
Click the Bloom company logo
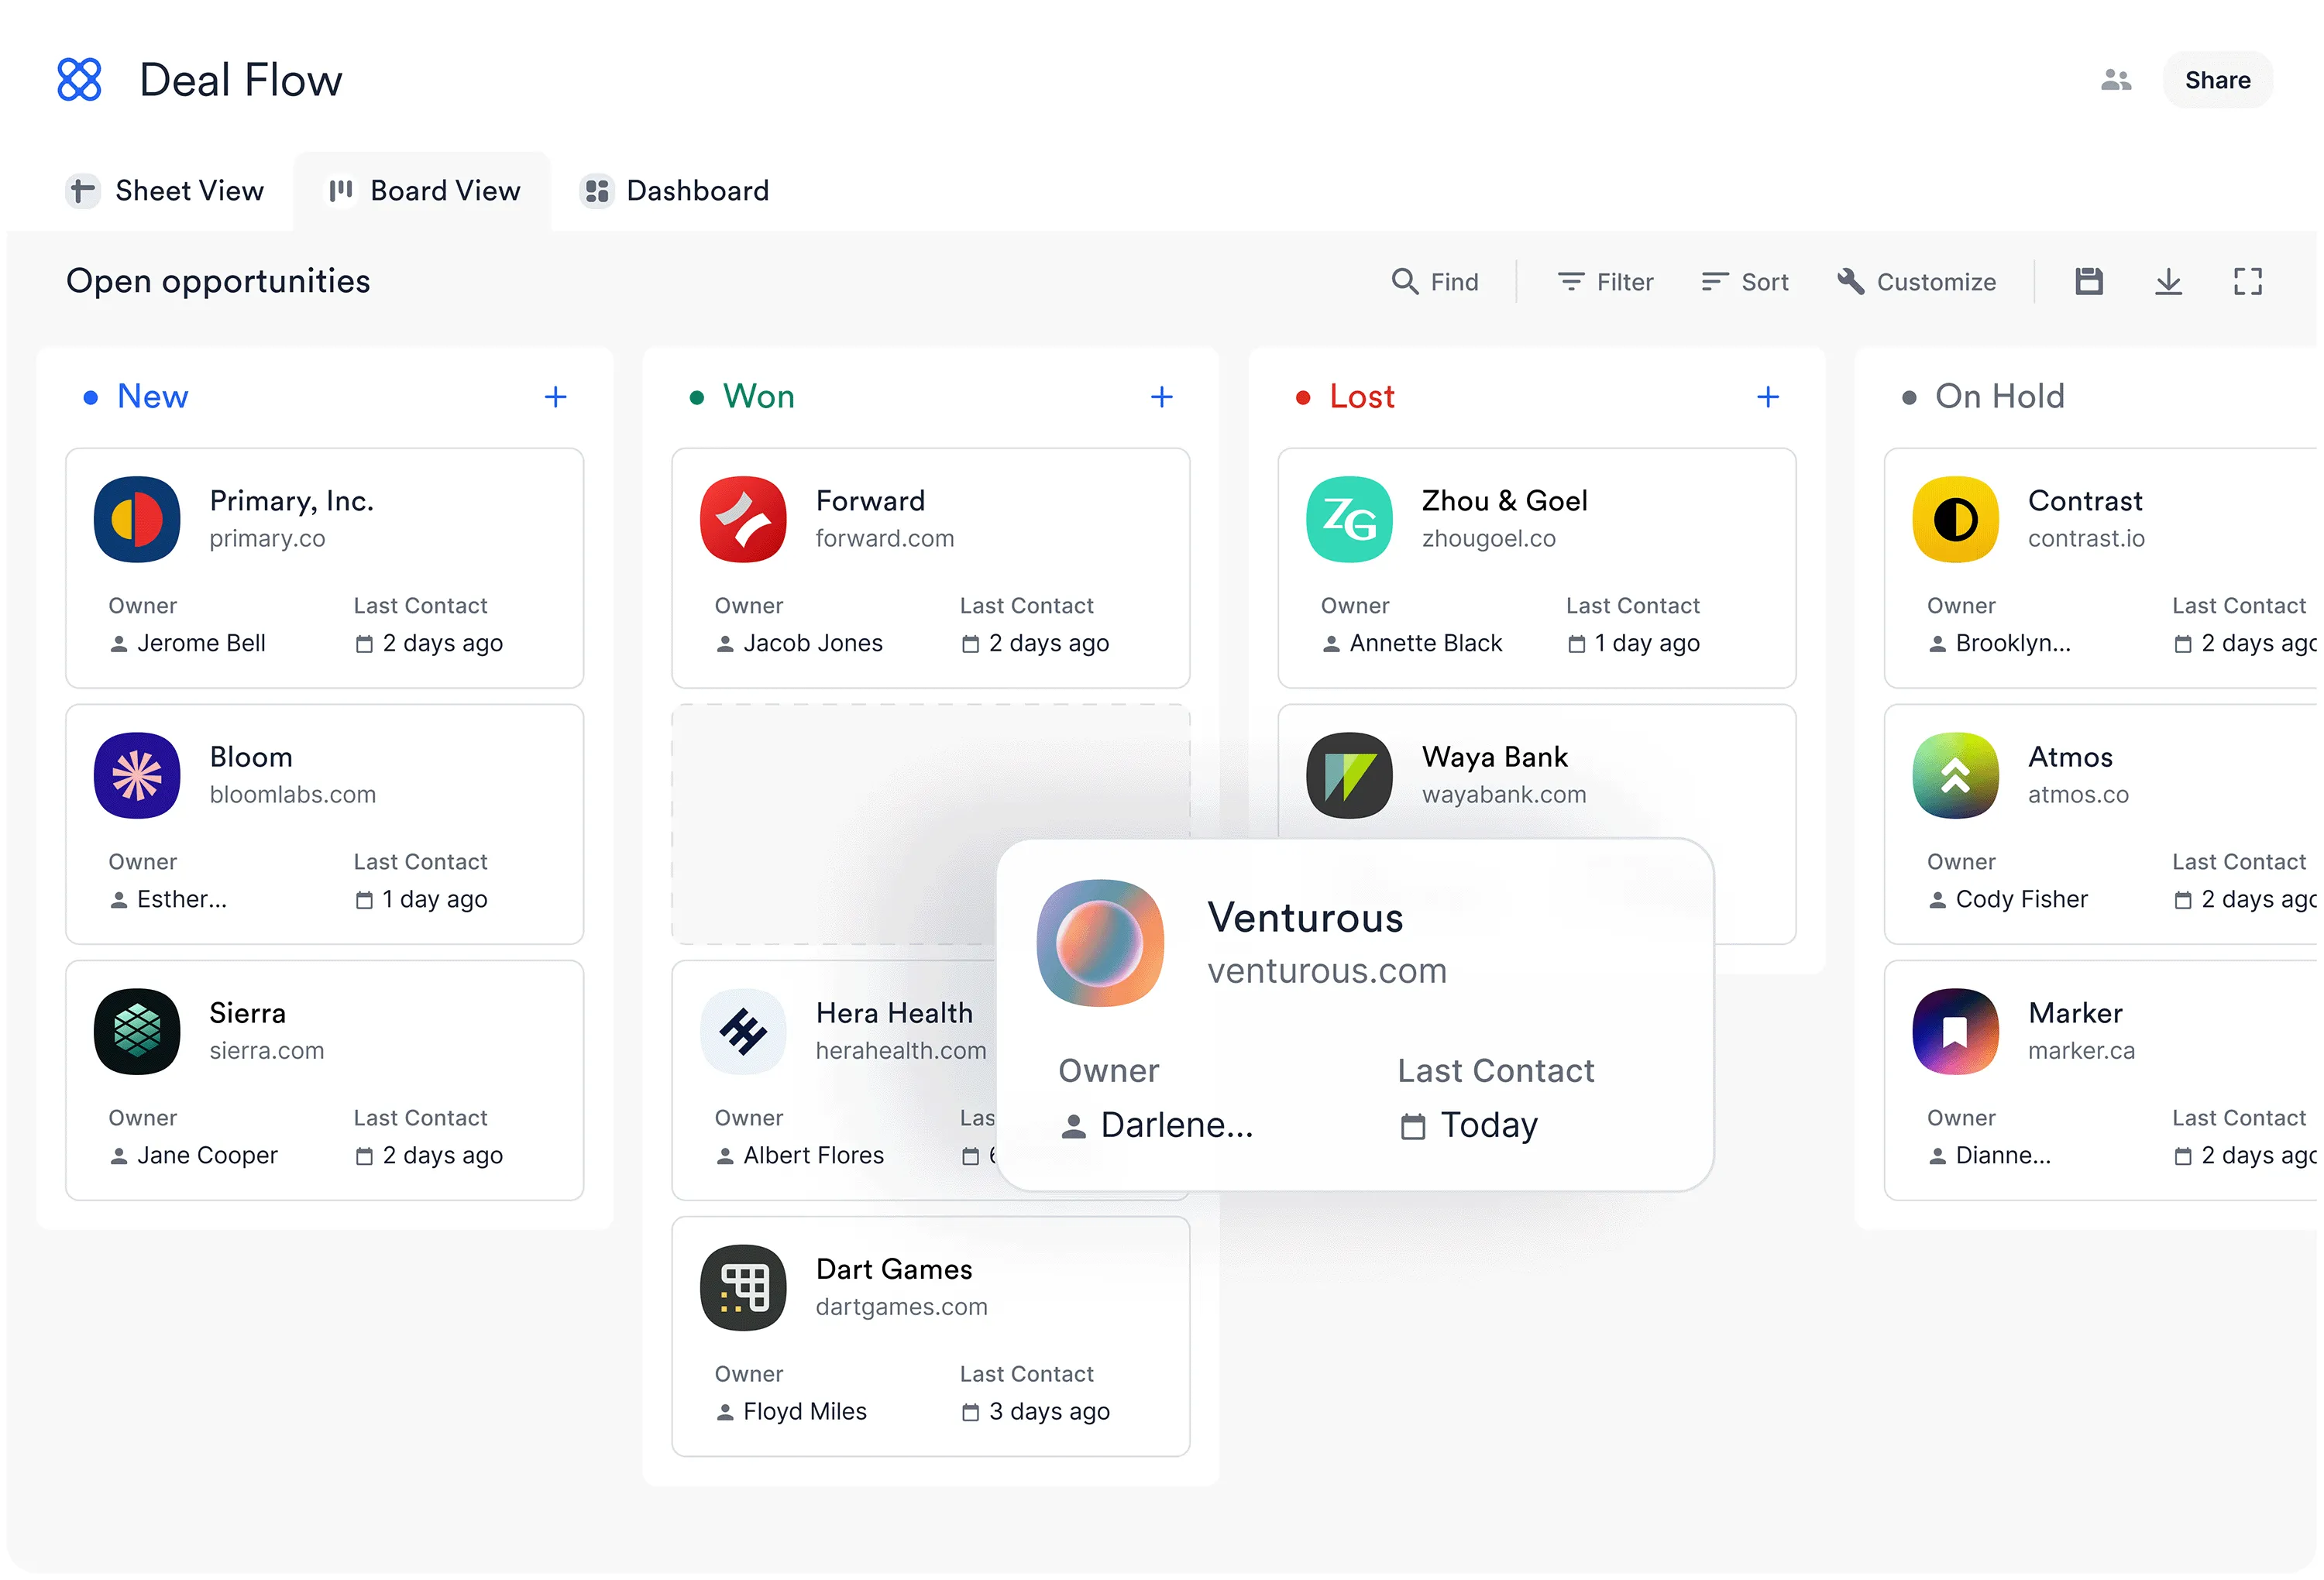click(137, 776)
